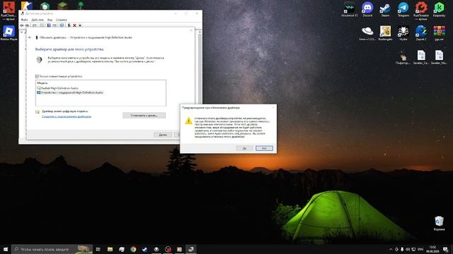The image size is (453, 254).
Task: Open the Rust client shortcut on desktop
Action: click(x=8, y=11)
